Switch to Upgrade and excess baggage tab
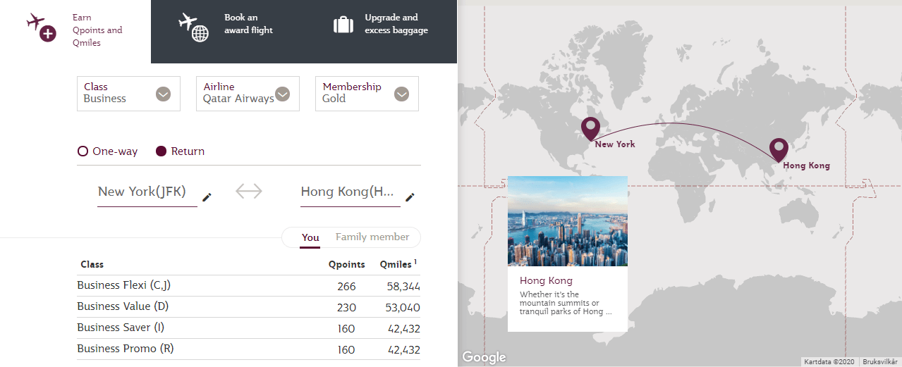 pos(381,32)
